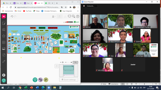This screenshot has width=161, height=90.
Task: Click the 7% zoom level field
Action: point(75,62)
